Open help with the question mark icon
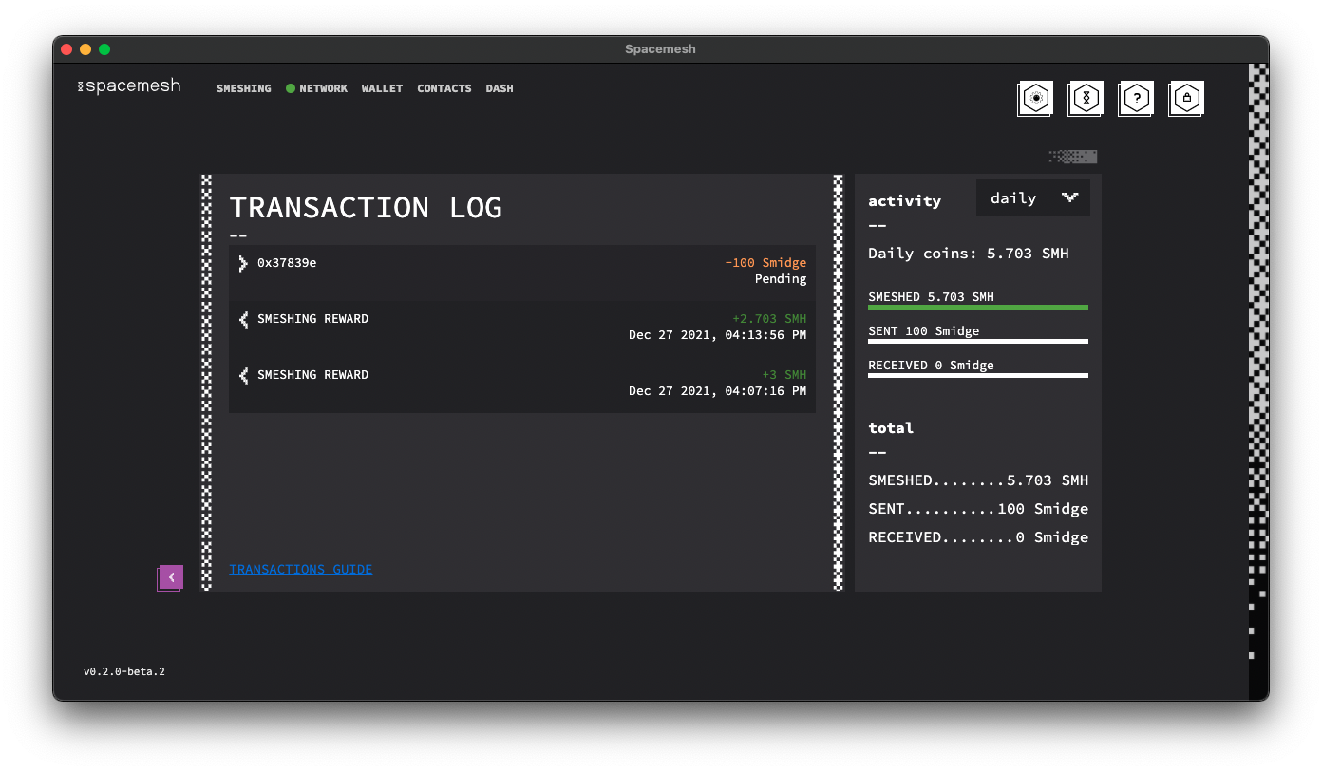Viewport: 1322px width, 771px height. click(x=1137, y=98)
